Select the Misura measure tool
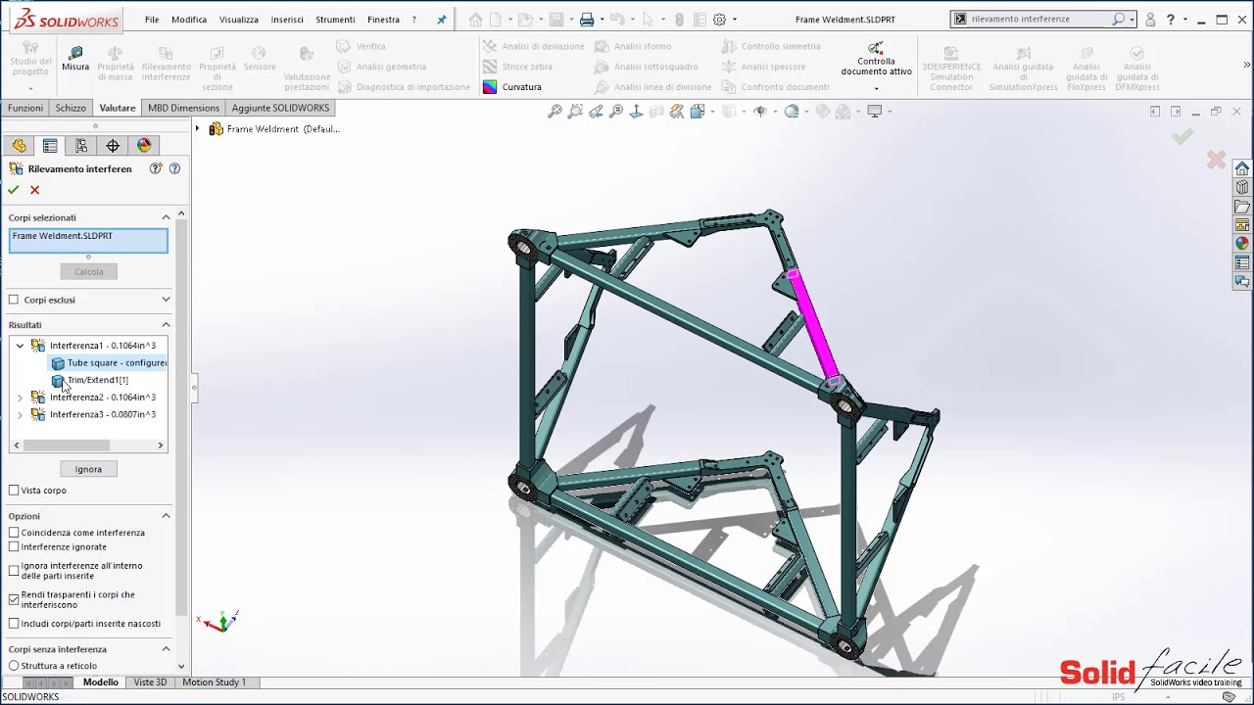 (75, 58)
